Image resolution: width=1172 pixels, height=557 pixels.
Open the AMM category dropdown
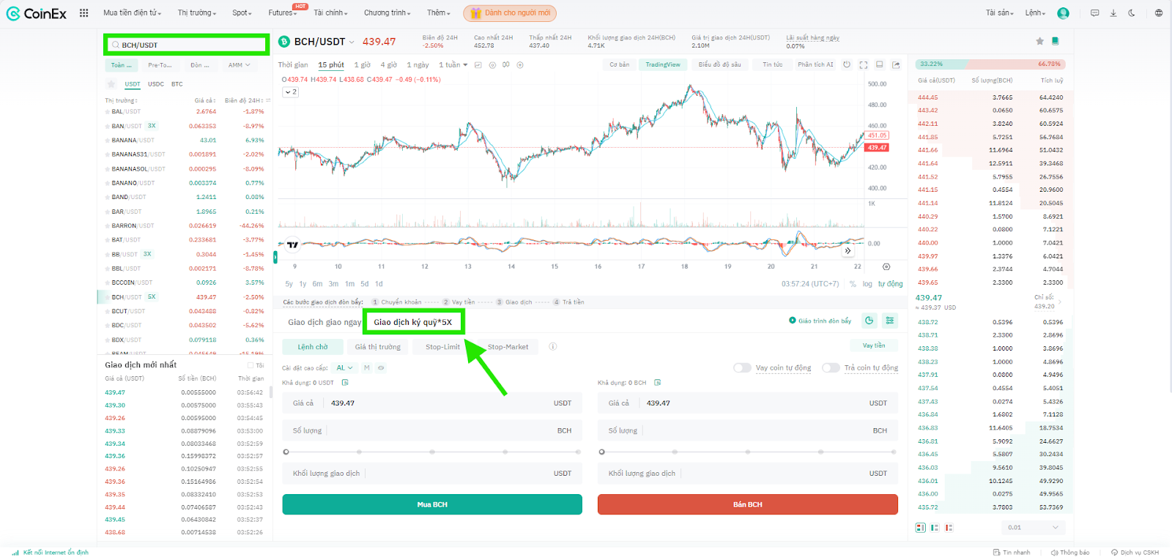click(x=239, y=65)
